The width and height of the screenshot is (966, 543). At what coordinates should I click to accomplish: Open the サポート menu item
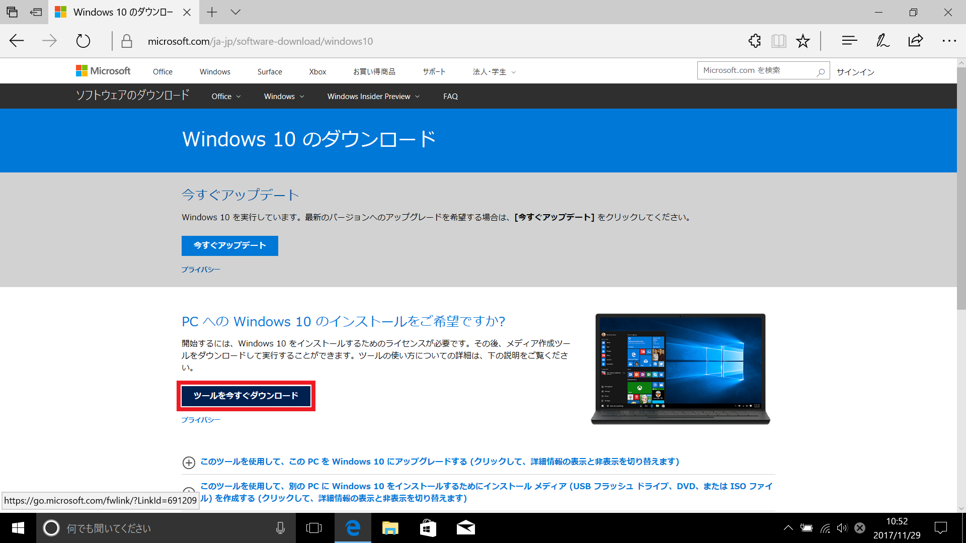coord(433,71)
